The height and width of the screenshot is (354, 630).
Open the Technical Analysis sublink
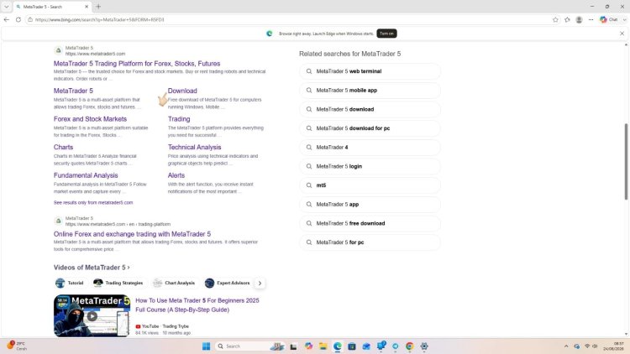[x=195, y=148]
